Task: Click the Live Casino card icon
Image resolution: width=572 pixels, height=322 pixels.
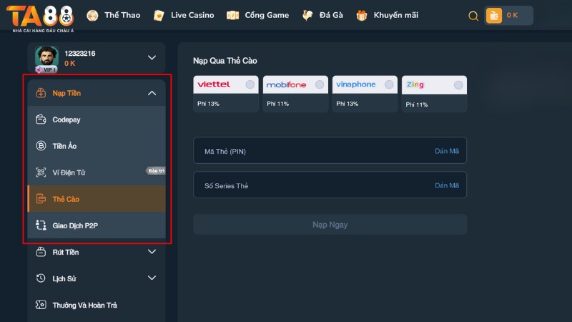Action: click(159, 15)
